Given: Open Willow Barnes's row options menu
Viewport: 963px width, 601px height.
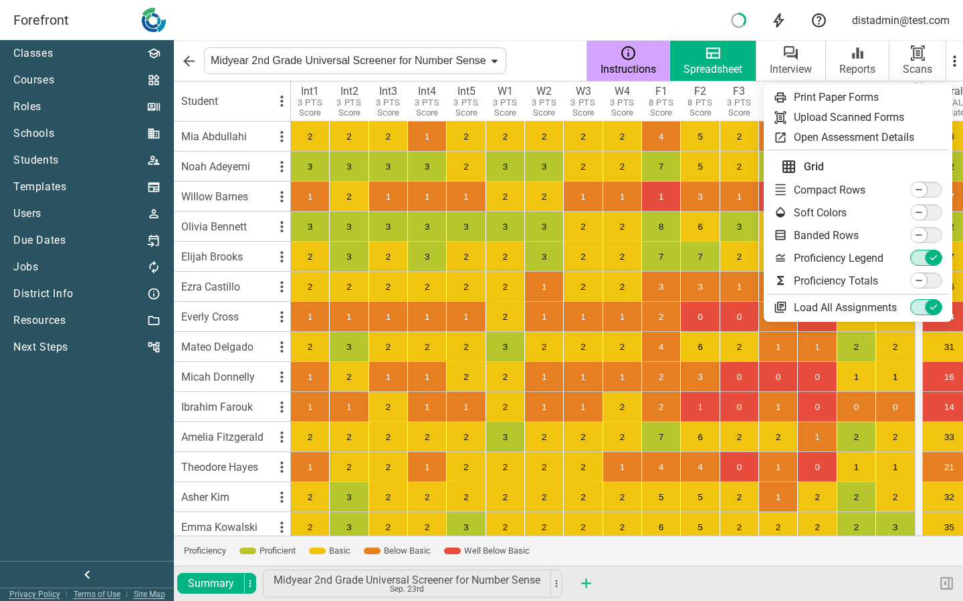Looking at the screenshot, I should (282, 196).
